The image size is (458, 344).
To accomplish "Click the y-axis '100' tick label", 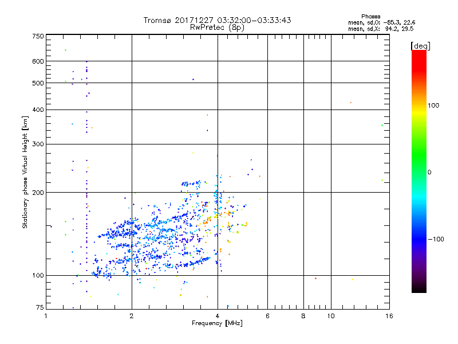I will 38,275.
